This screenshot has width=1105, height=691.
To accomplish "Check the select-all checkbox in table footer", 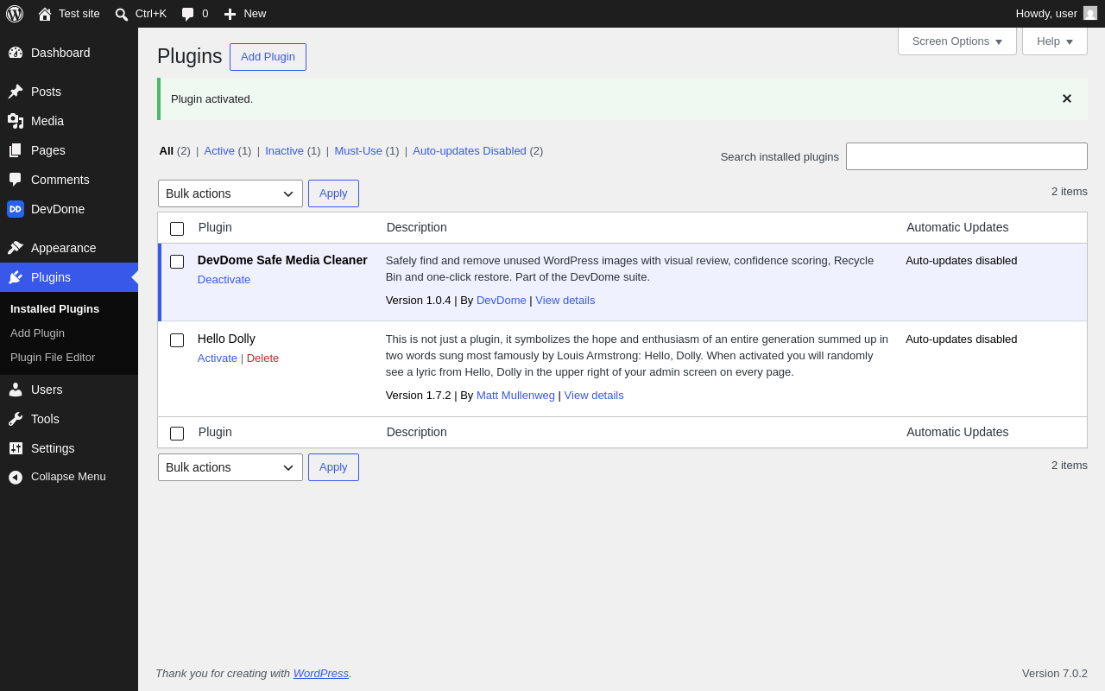I will point(177,434).
